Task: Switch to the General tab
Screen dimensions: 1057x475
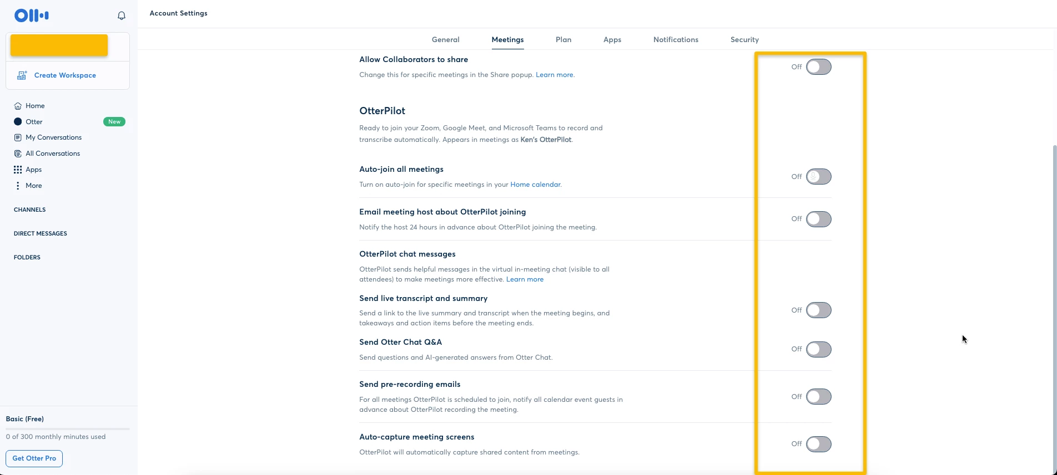Action: coord(445,40)
